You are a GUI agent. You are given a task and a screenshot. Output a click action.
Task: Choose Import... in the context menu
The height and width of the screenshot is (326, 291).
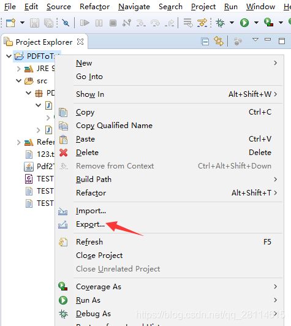(91, 211)
